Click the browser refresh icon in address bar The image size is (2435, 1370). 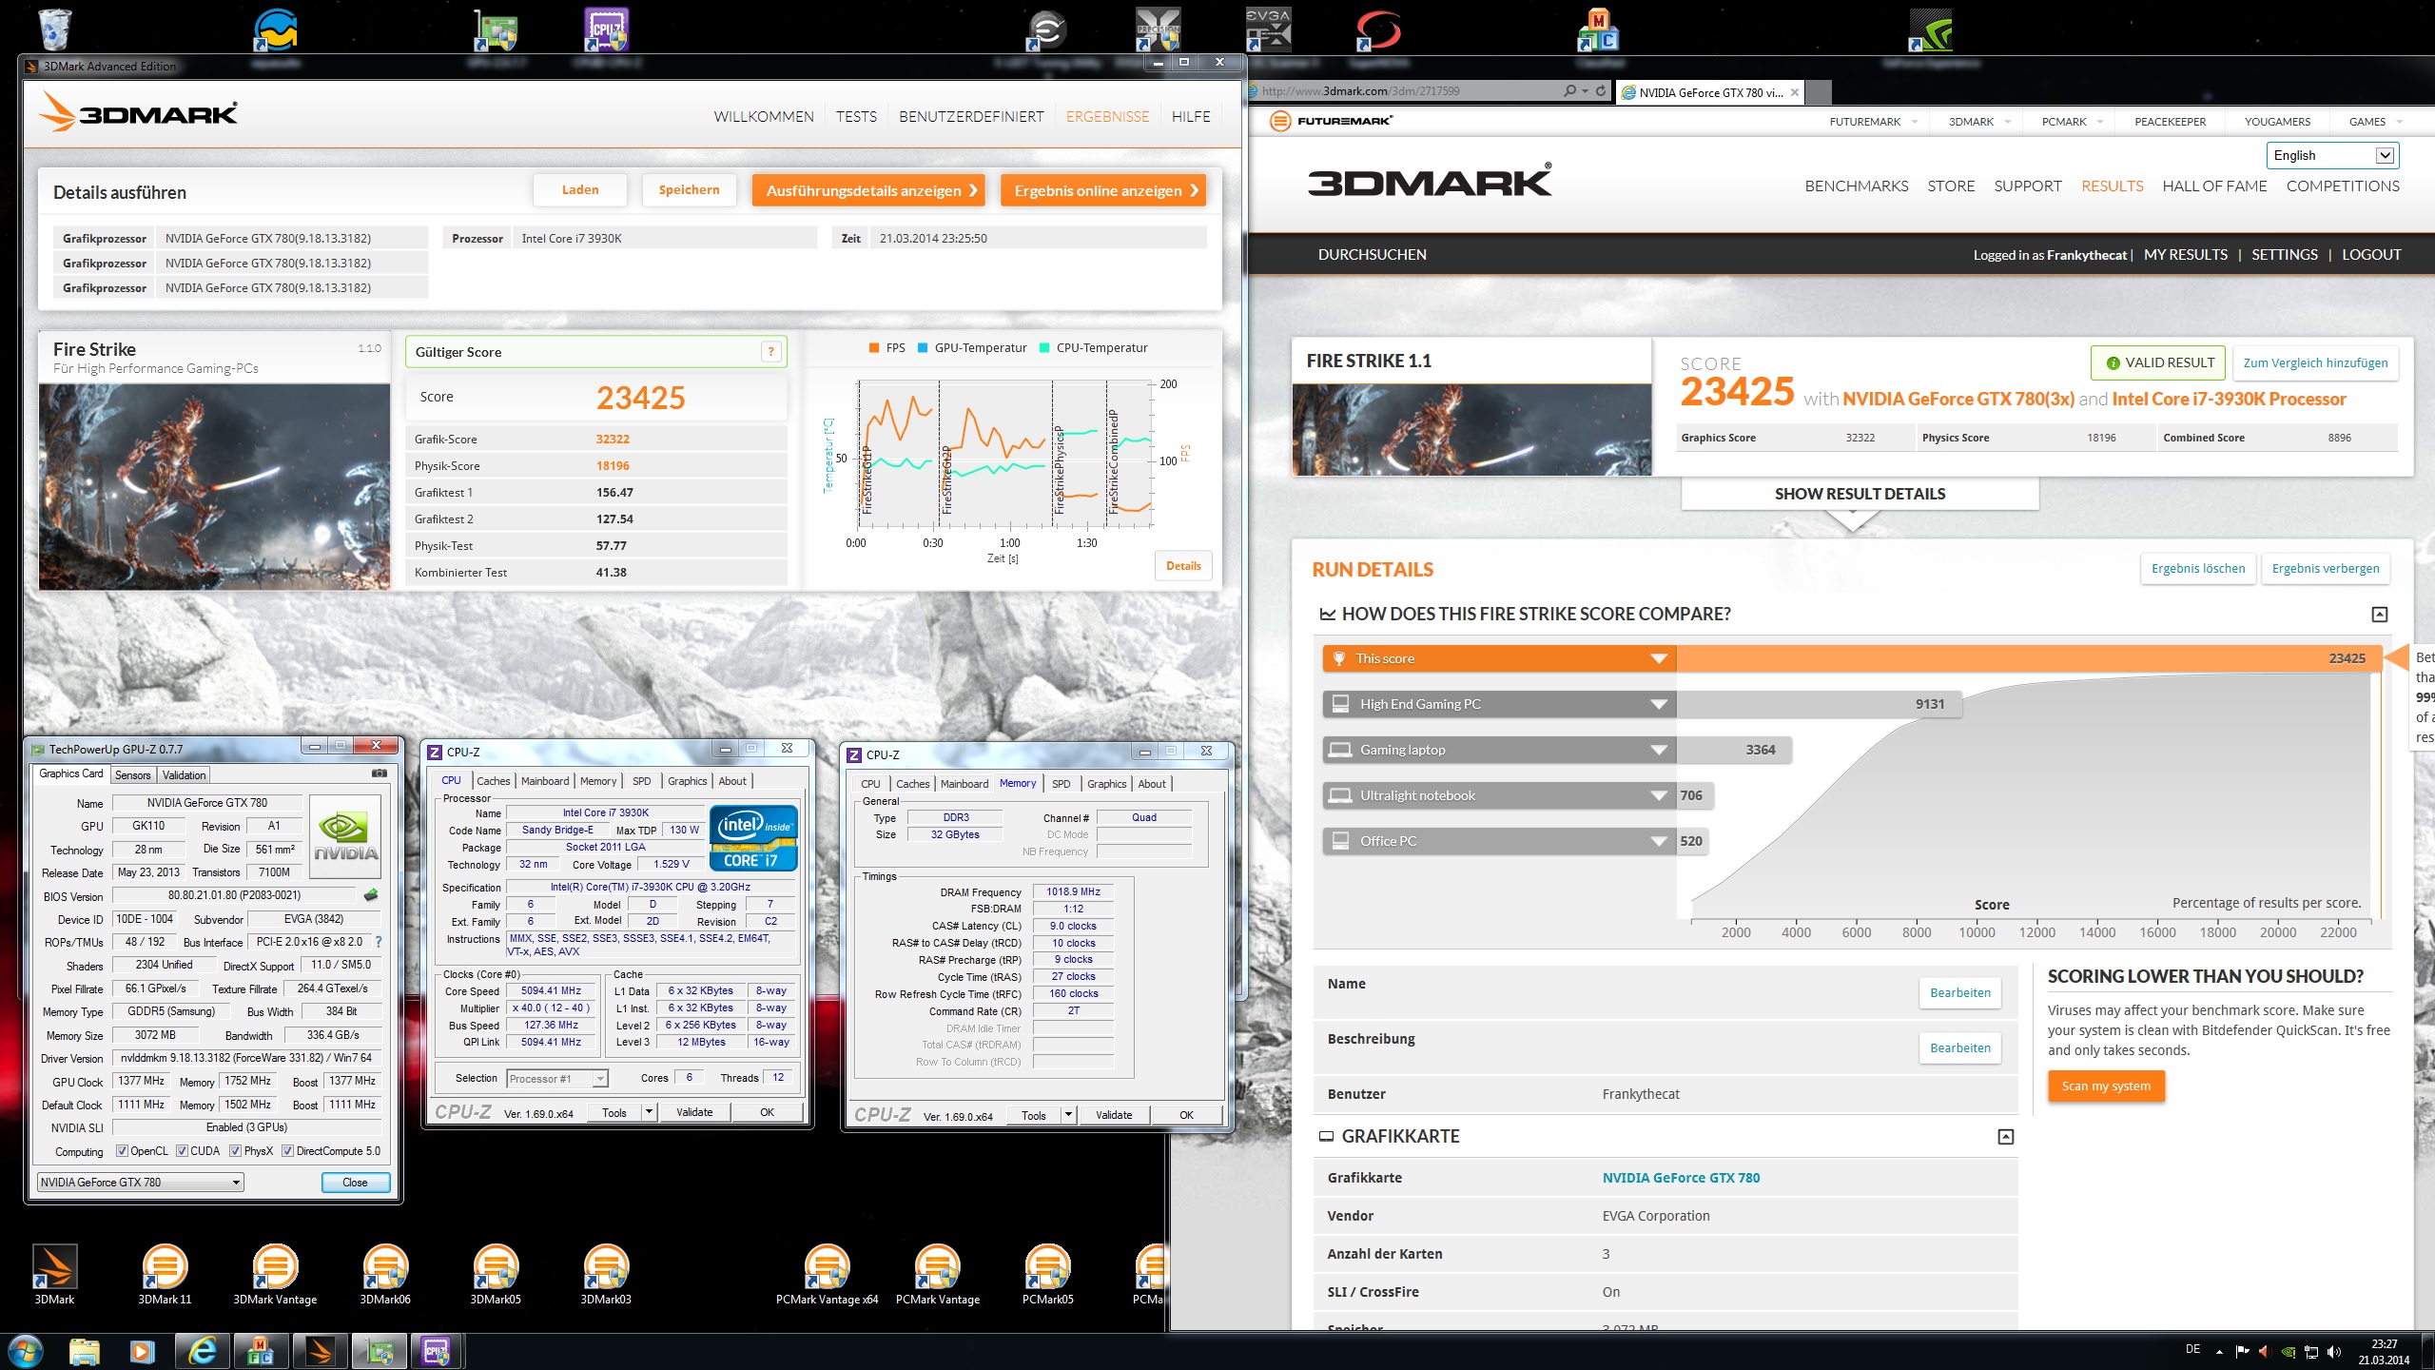tap(1601, 91)
